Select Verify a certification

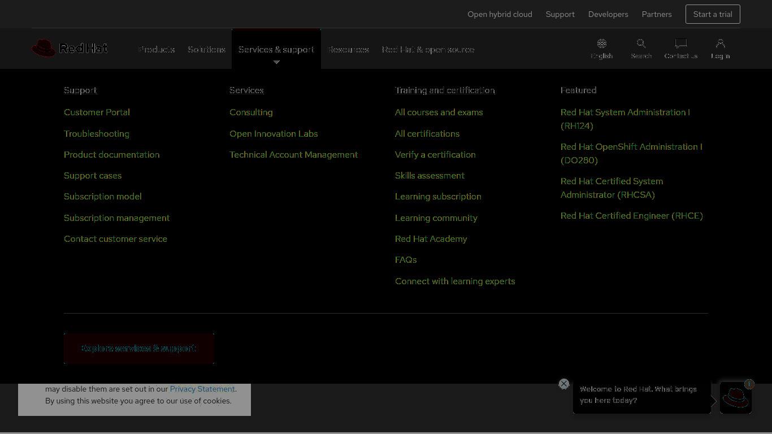pyautogui.click(x=435, y=154)
